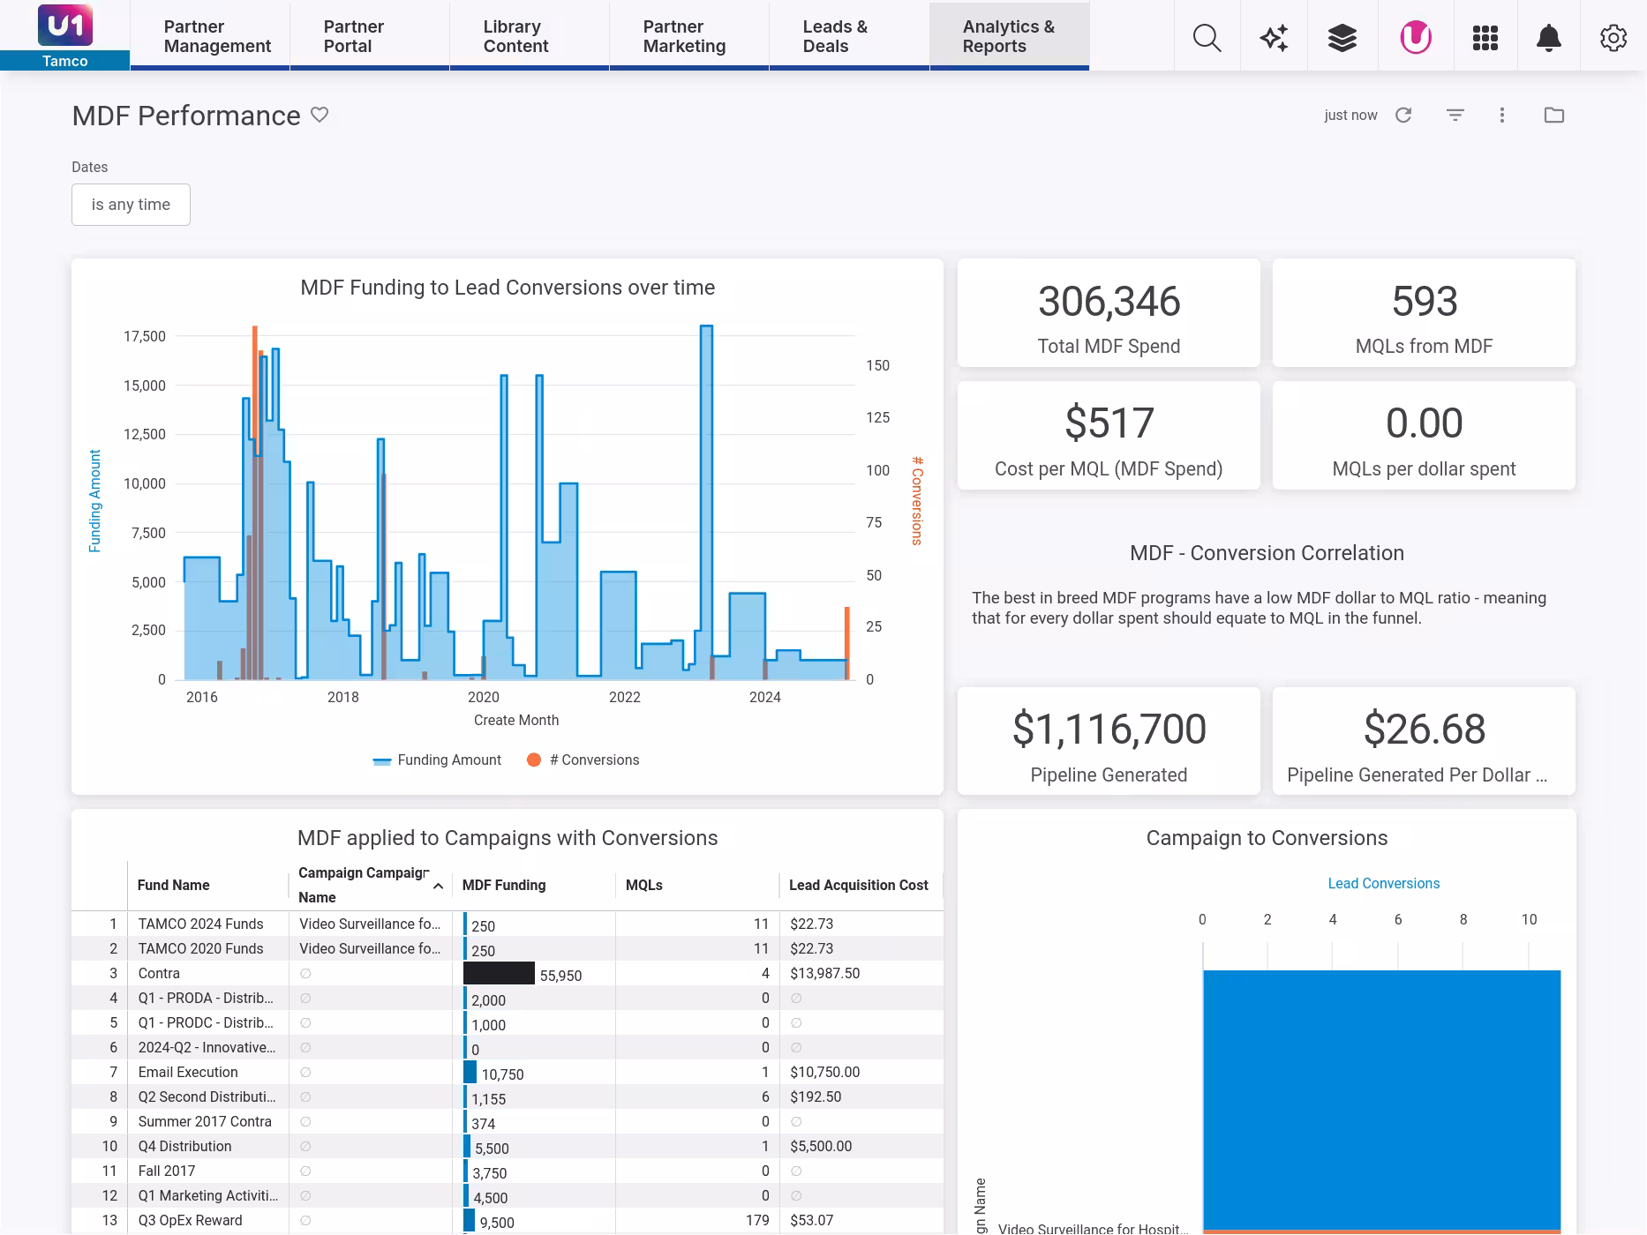This screenshot has height=1235, width=1647.
Task: Click Q3 OpEx Reward fund cell
Action: [208, 1220]
